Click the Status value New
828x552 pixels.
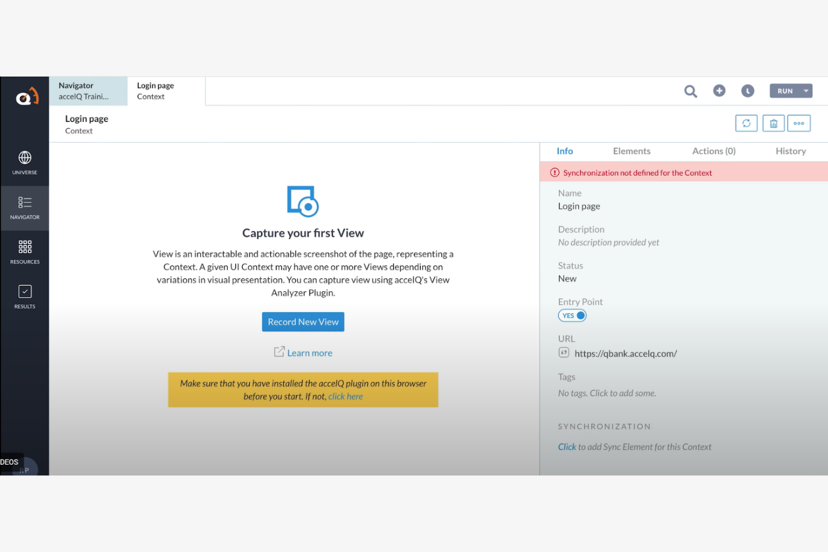click(x=567, y=279)
